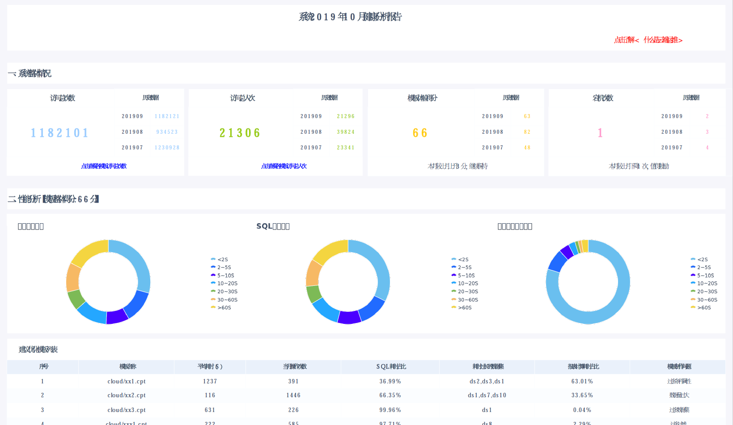Click the history value 23341
733x425 pixels.
[x=346, y=148]
